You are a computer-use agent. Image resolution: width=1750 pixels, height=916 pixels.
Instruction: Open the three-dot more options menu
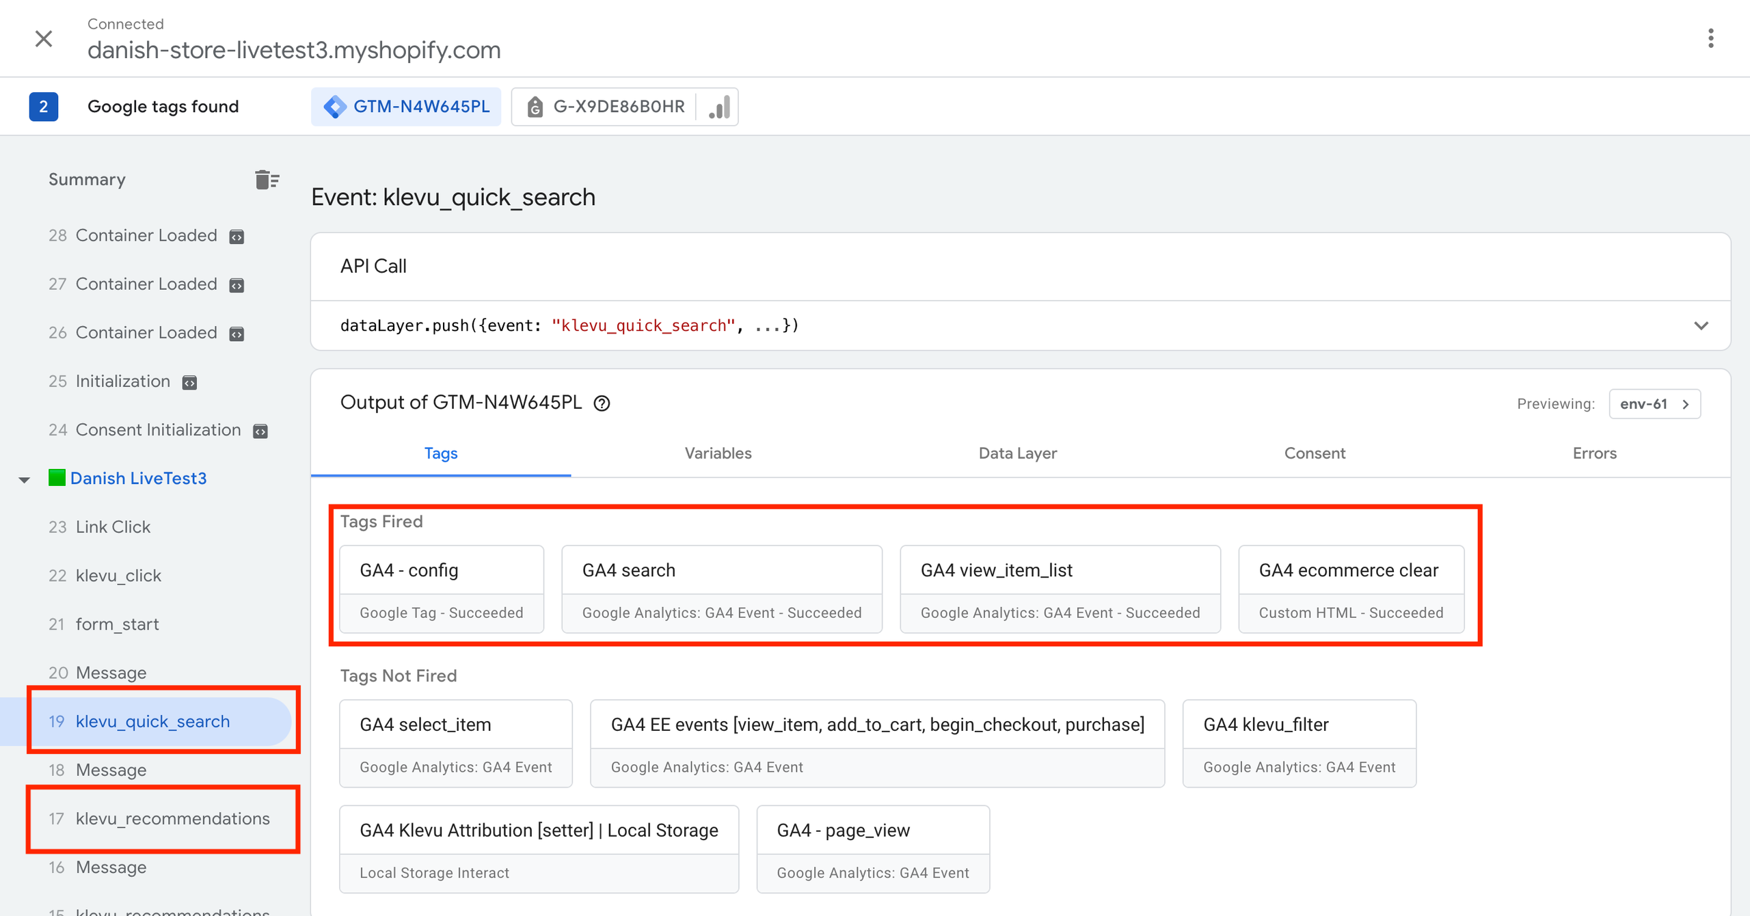pos(1710,38)
